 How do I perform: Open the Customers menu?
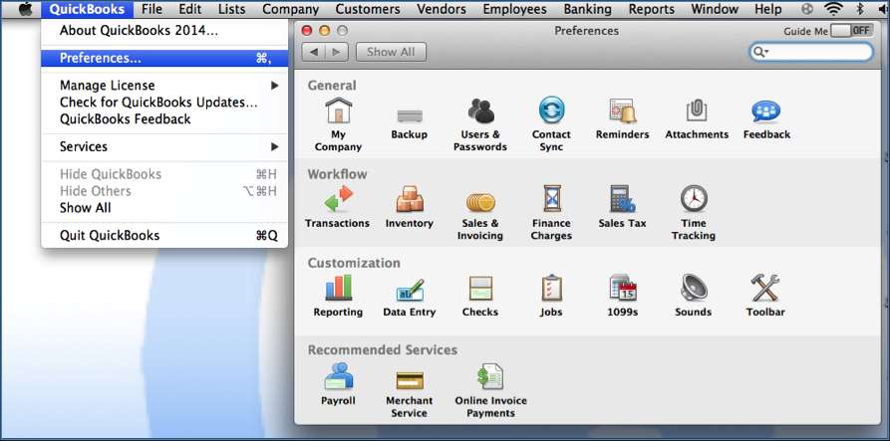[367, 9]
